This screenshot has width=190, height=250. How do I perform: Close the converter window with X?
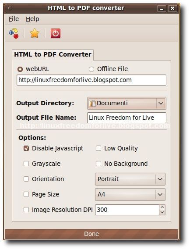(172, 8)
